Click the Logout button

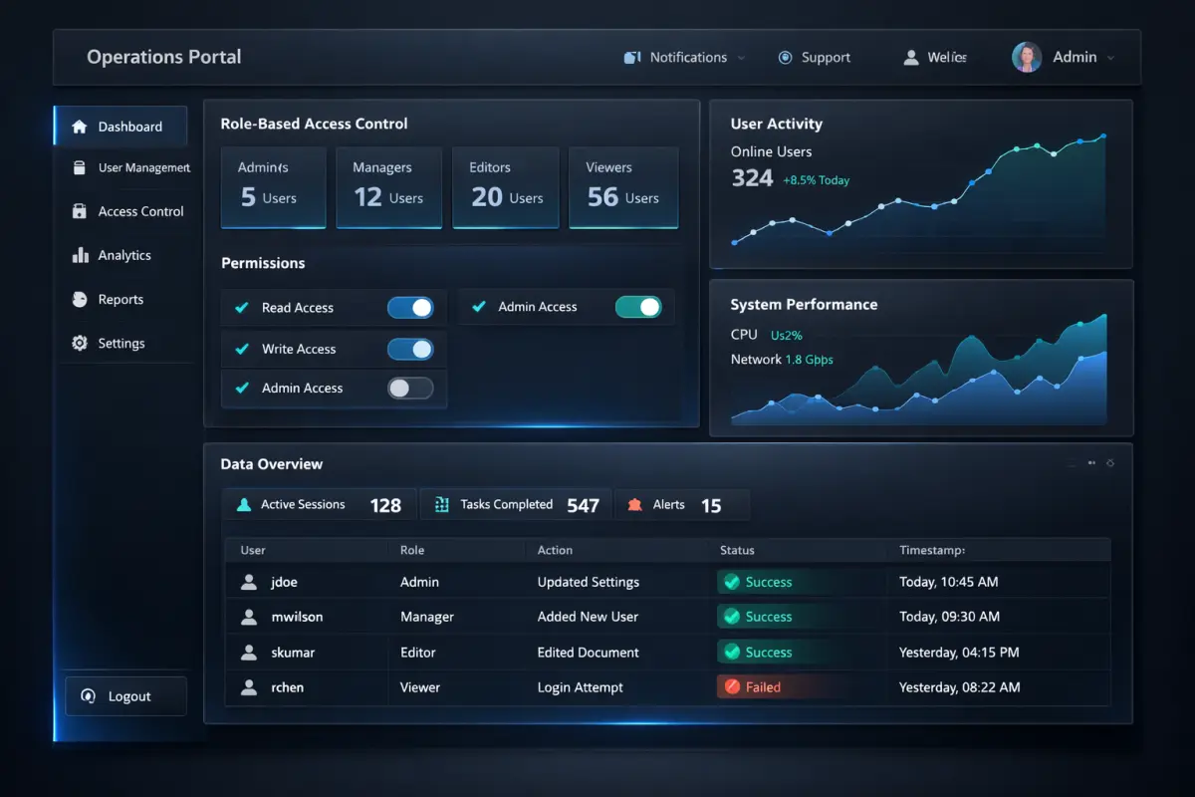[125, 695]
